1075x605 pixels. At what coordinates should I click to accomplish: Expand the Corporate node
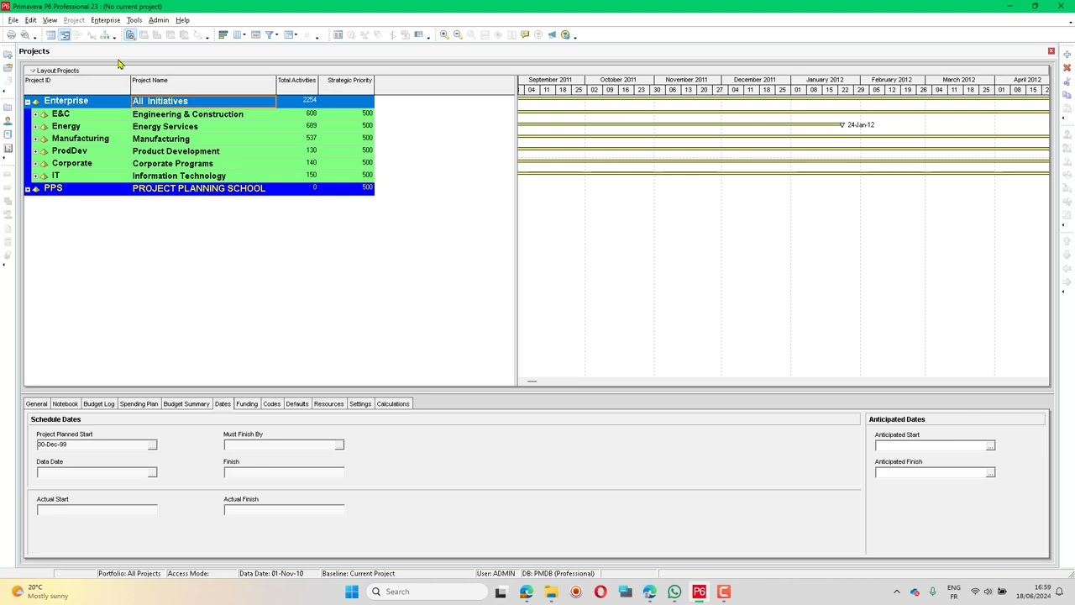pos(36,164)
